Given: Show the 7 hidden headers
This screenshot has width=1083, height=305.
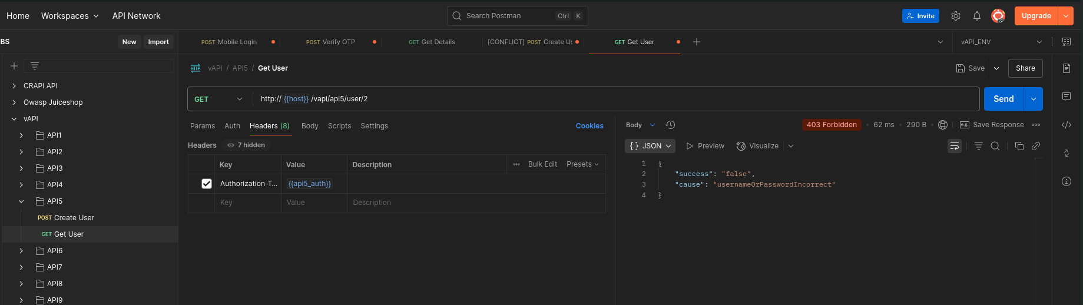Looking at the screenshot, I should click(x=246, y=145).
